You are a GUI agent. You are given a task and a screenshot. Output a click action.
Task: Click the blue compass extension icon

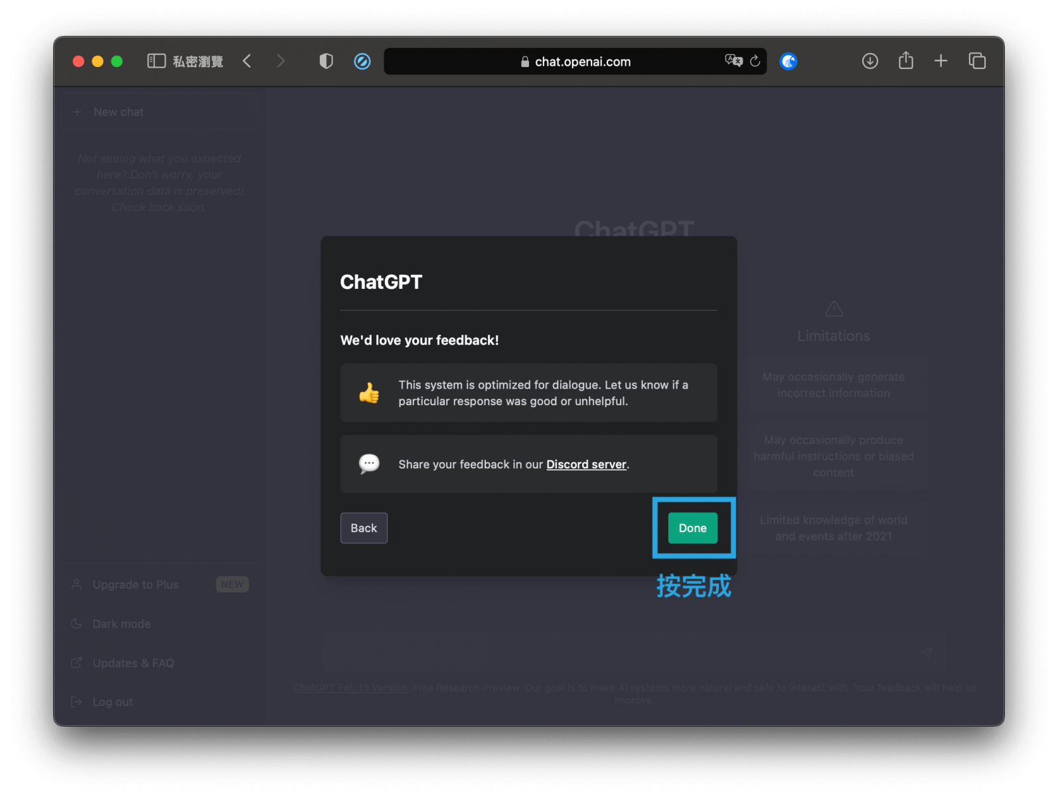(362, 61)
